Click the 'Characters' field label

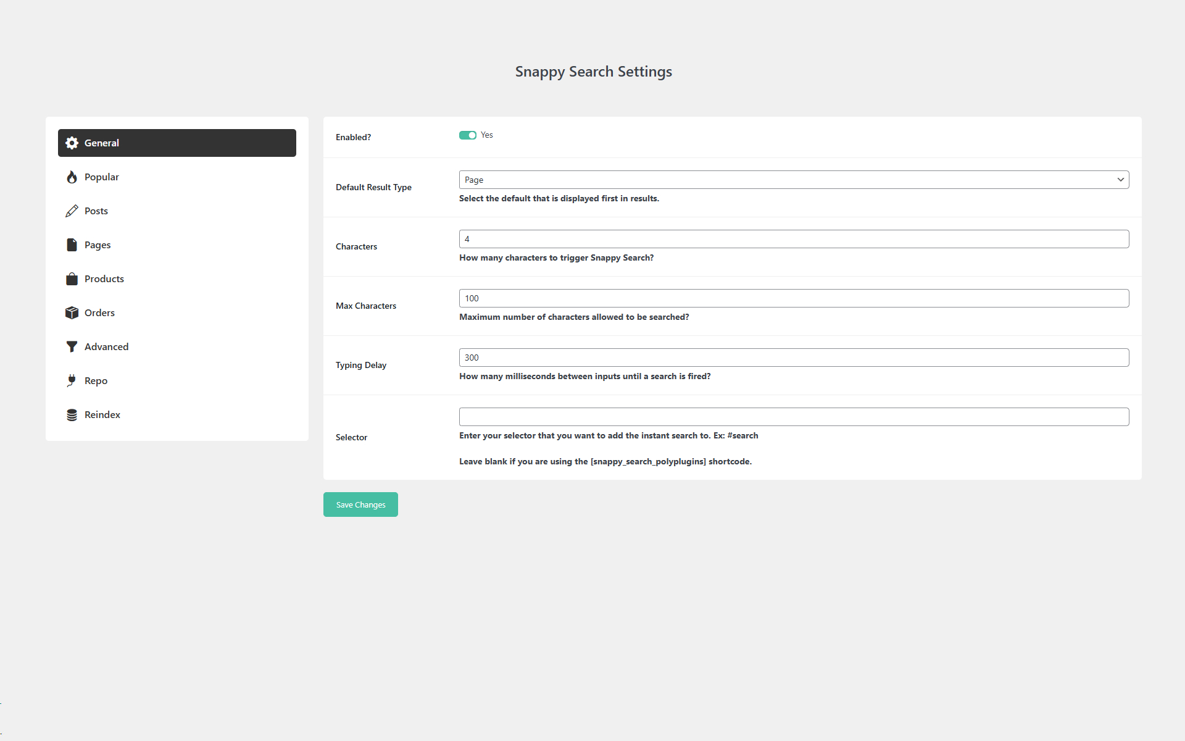pyautogui.click(x=356, y=246)
